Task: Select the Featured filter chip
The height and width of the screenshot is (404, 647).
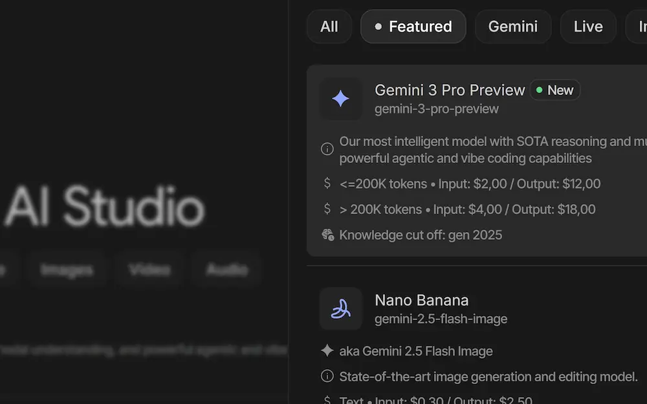Action: point(413,27)
